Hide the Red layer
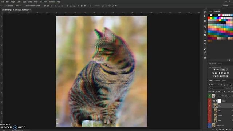This screenshot has height=131, width=233. (210, 120)
